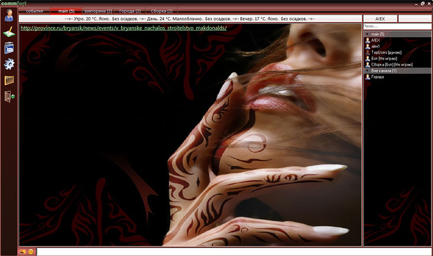Click the folder icon in sidebar
Screen dimensions: 433x256
(x=9, y=81)
